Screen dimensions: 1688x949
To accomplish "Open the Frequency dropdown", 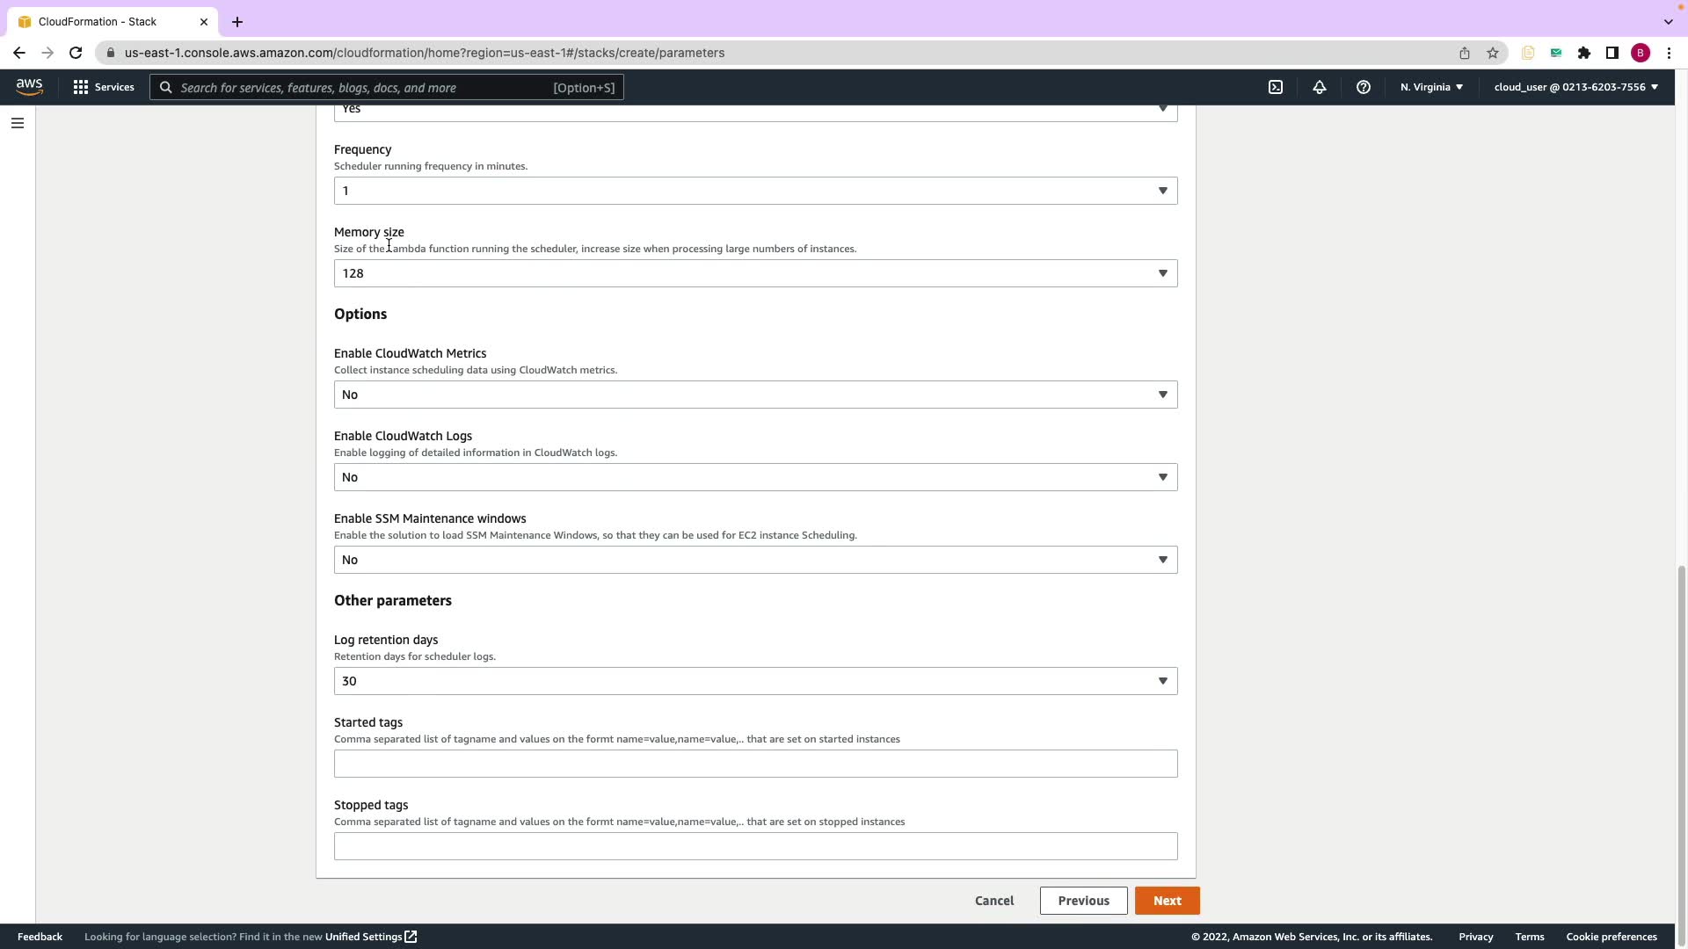I will pos(755,191).
